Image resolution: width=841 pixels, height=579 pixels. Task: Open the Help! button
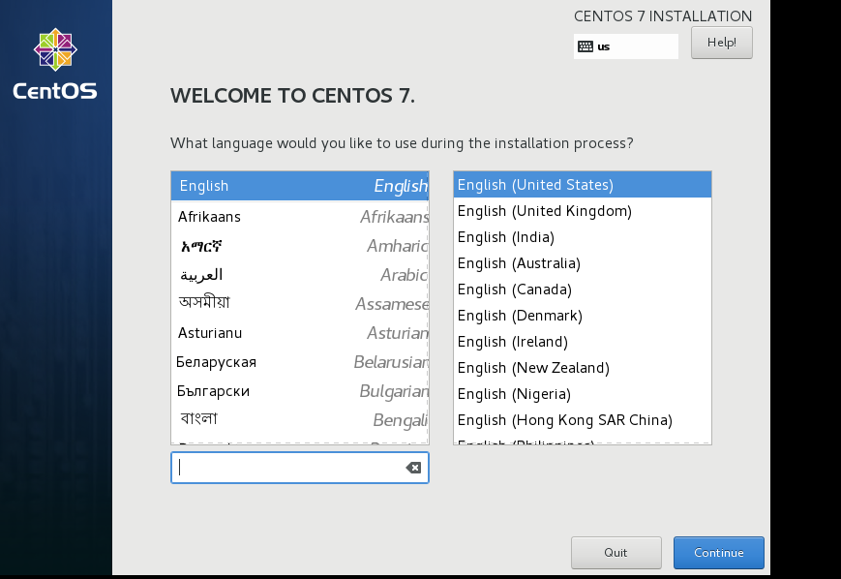click(x=721, y=43)
